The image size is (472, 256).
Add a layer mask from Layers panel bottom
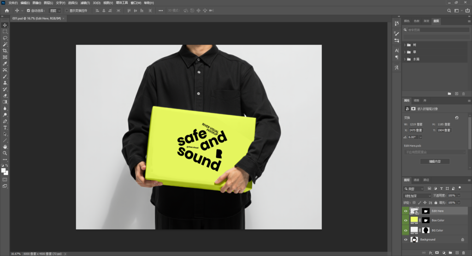click(437, 253)
